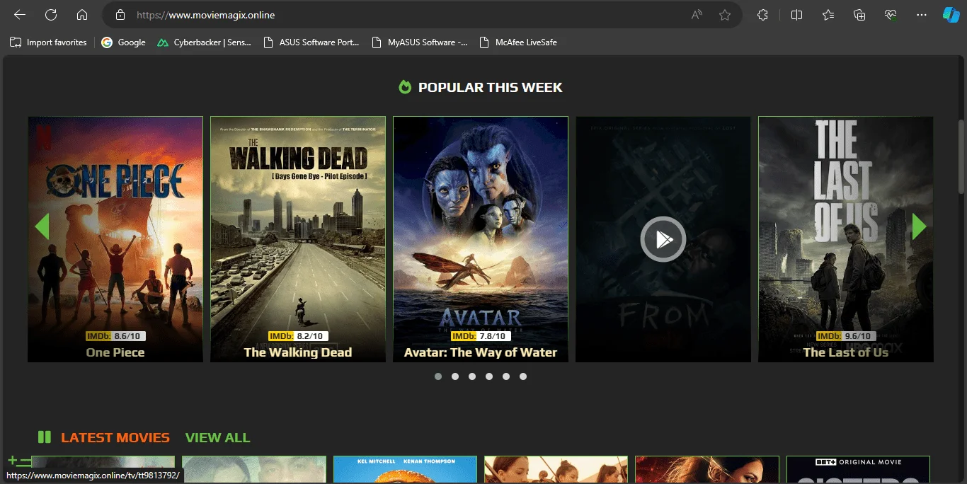Open McAfee LiveSafe bookmark

518,42
